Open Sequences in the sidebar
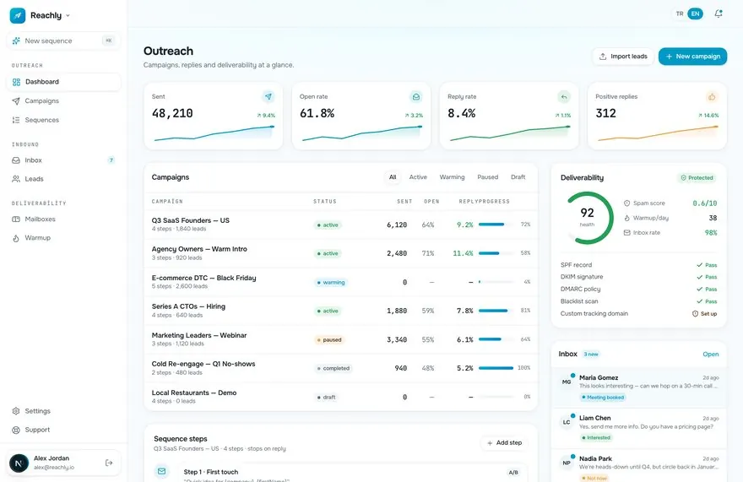Viewport: 743px width, 482px height. pyautogui.click(x=63, y=120)
